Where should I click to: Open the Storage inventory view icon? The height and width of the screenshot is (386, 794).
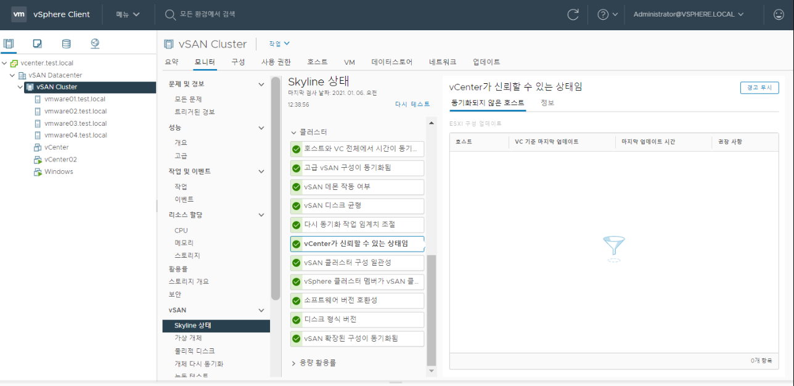[x=66, y=44]
